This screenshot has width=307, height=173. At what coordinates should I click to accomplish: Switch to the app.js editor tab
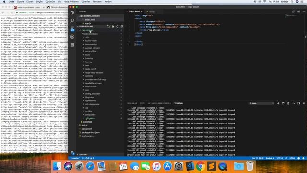click(152, 12)
